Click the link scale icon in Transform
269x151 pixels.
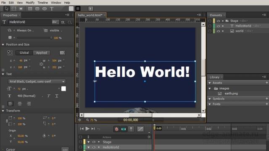click(x=7, y=121)
